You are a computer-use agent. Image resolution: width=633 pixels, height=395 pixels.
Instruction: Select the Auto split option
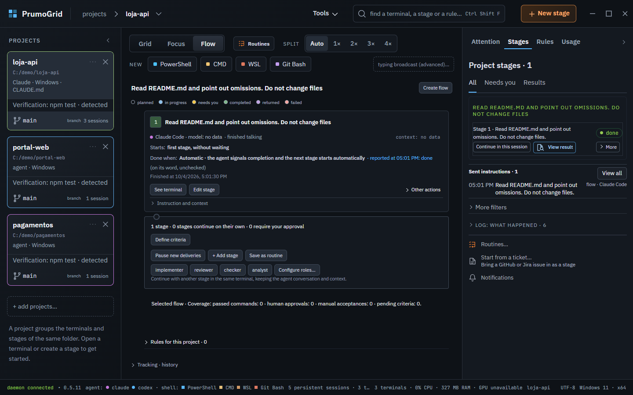[317, 44]
